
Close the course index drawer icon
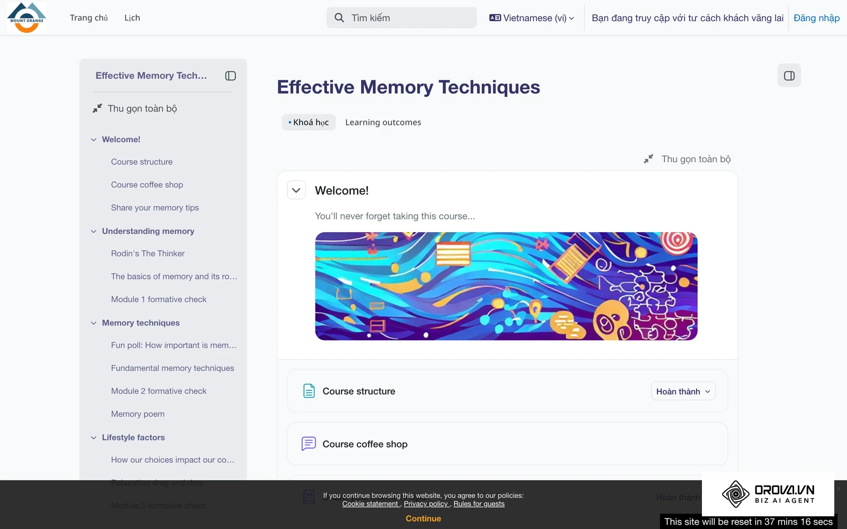[230, 76]
